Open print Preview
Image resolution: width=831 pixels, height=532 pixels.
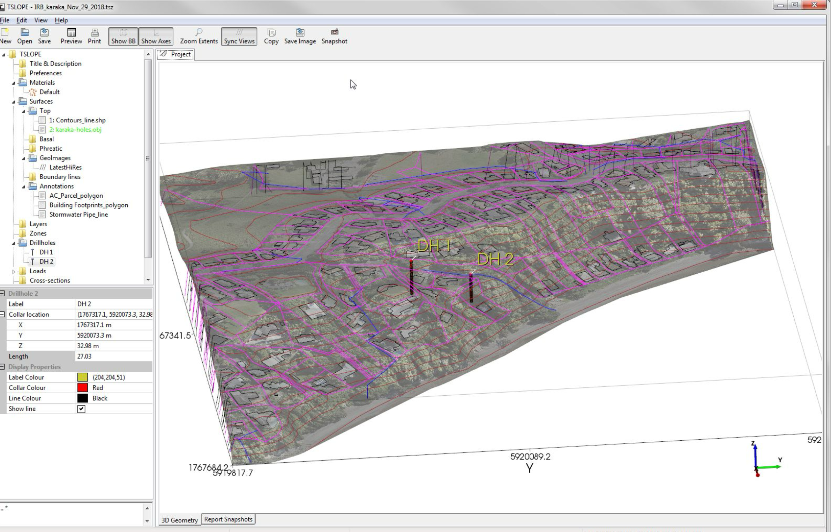71,35
